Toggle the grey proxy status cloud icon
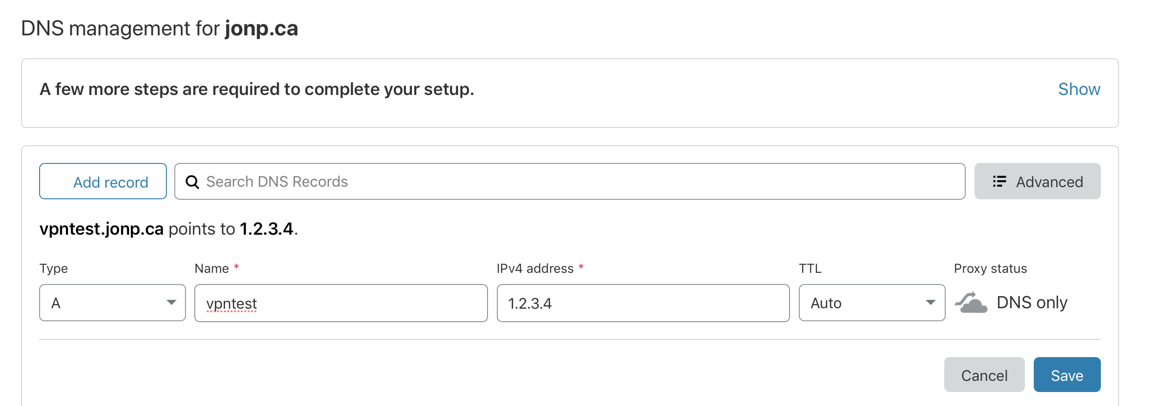This screenshot has height=406, width=1154. [x=971, y=303]
